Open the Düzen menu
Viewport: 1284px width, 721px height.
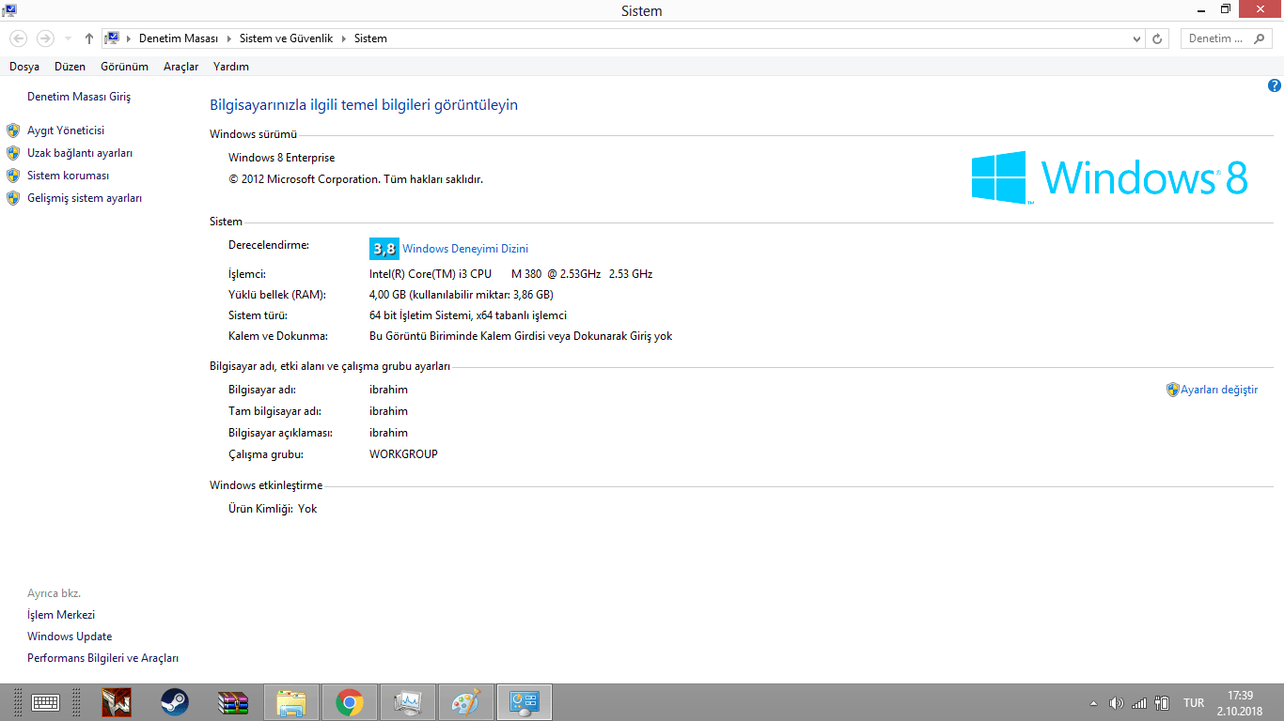(x=70, y=67)
